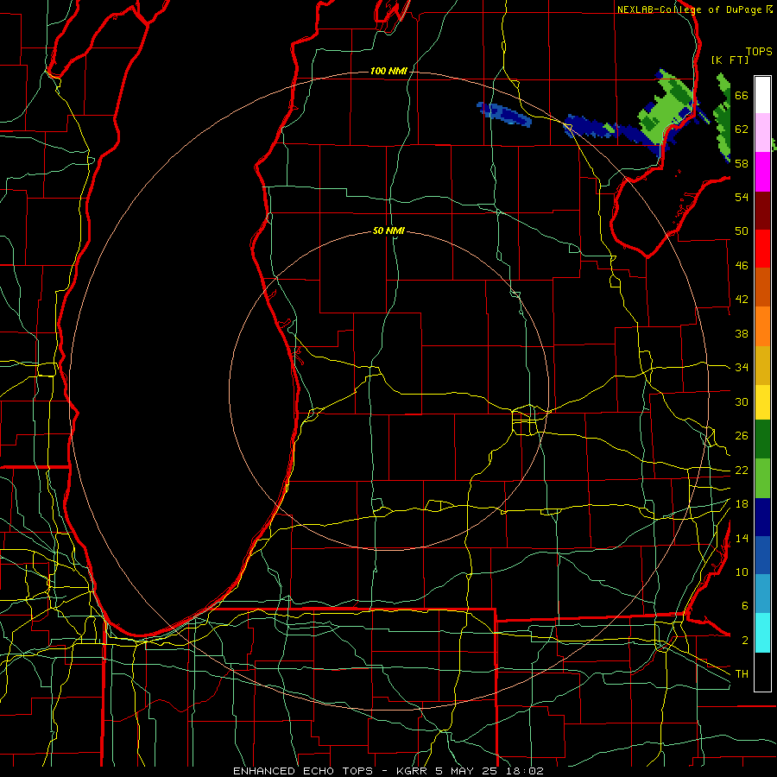Pick the sky blue legend swatch

(762, 594)
